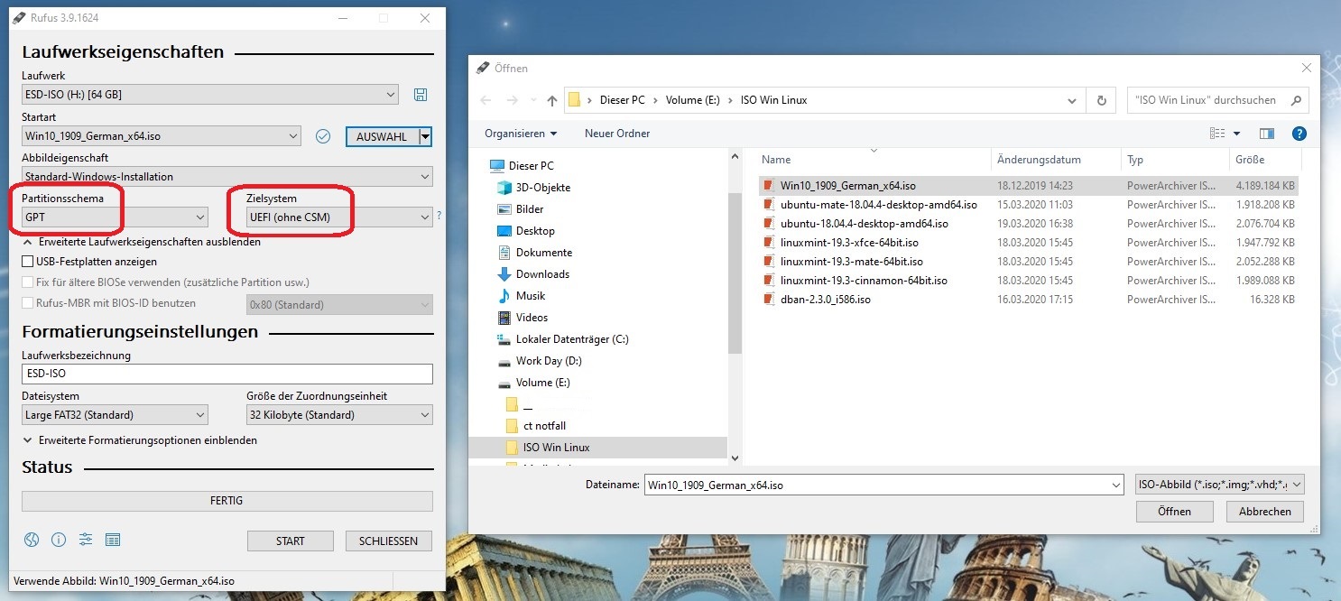Open the language globe icon in Rufus
Screen dimensions: 1341x601
pos(32,540)
